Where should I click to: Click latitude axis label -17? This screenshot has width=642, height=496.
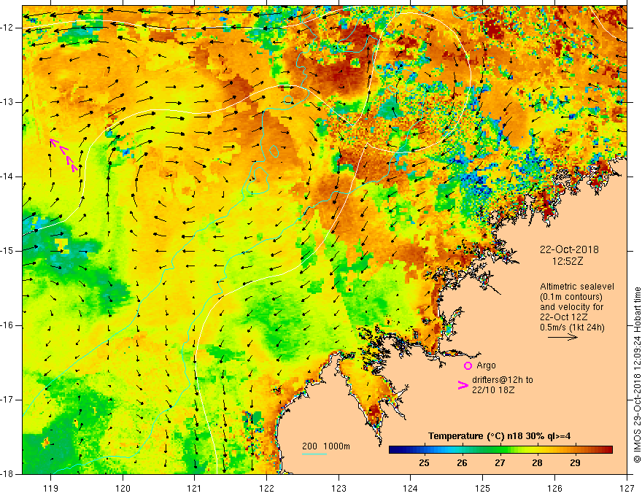point(7,400)
